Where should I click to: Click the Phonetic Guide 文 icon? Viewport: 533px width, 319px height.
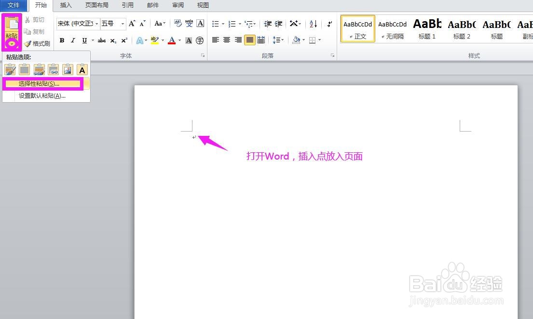[x=189, y=23]
